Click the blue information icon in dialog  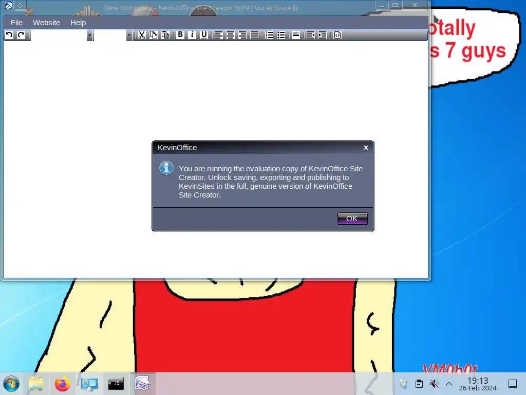pyautogui.click(x=166, y=168)
